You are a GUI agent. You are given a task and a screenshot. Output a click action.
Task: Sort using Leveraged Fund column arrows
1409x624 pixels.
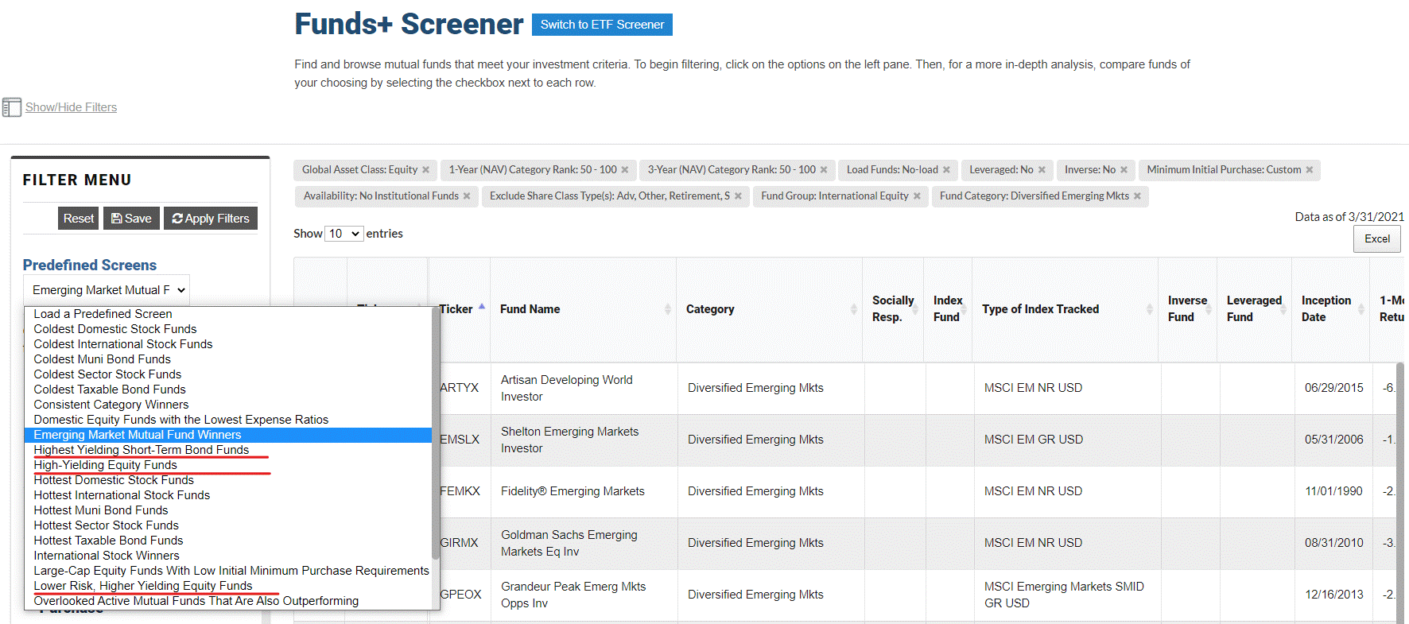1283,309
